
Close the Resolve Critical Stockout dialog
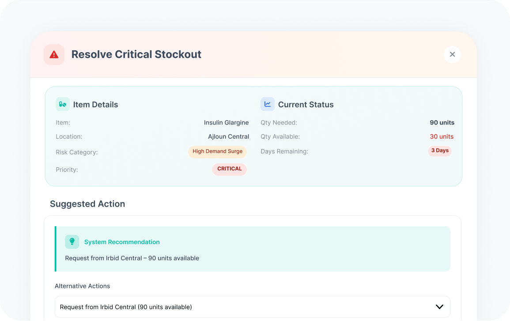tap(452, 54)
